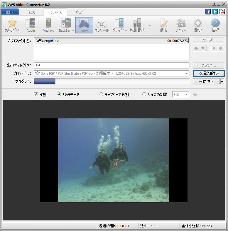Viewport: 228px width, 231px height.
Task: Select the BlackBerry device category
Action: click(66, 25)
